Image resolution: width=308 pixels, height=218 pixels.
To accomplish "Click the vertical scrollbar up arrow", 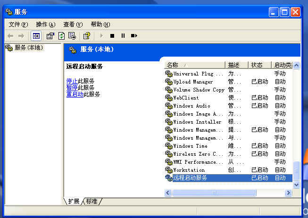I will coord(296,65).
